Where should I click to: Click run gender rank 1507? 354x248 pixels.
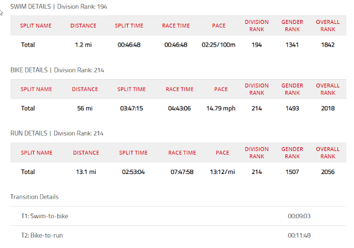point(292,172)
